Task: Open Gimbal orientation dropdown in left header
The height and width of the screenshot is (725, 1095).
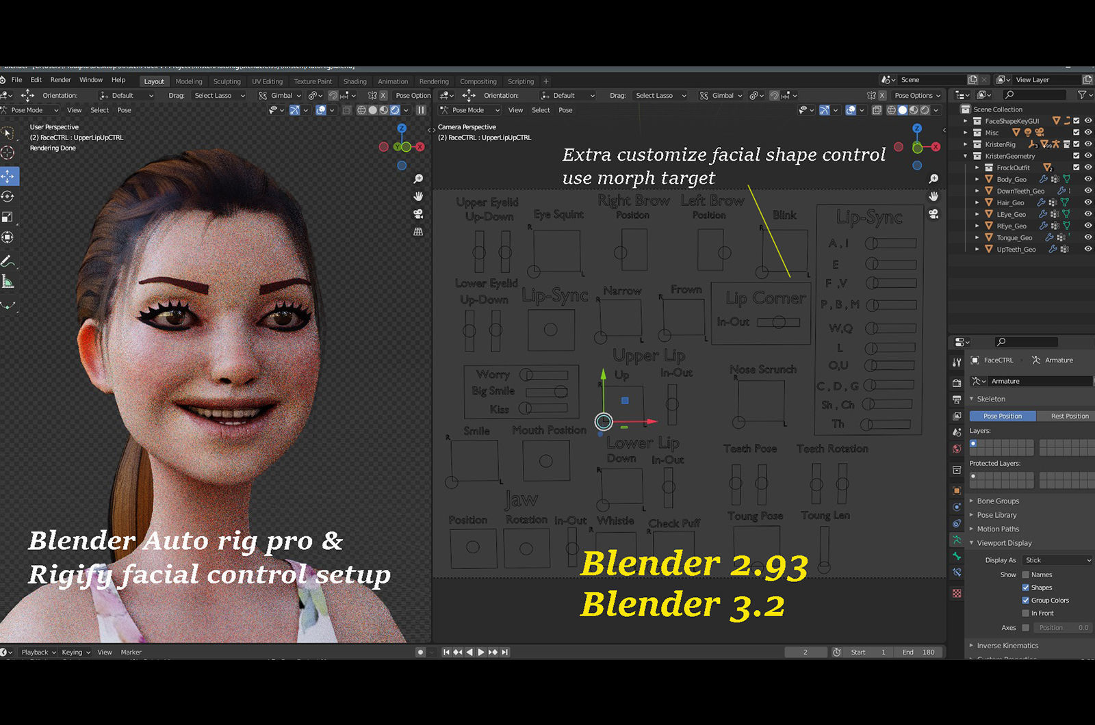Action: coord(280,96)
